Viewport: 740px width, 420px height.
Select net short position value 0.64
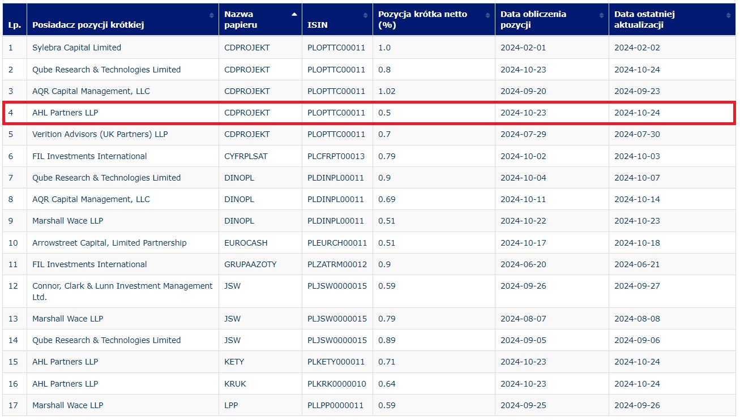(x=387, y=384)
